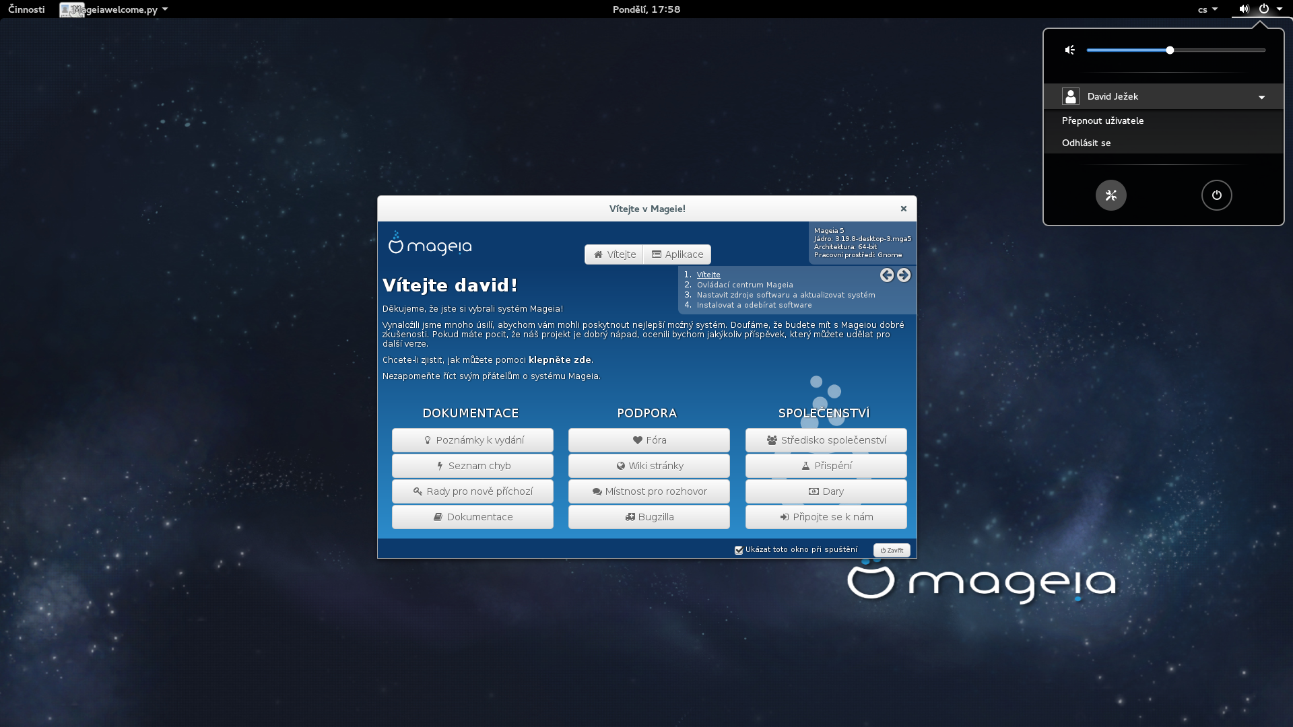The height and width of the screenshot is (727, 1293).
Task: Open system settings wrench icon in the menu
Action: tap(1111, 195)
